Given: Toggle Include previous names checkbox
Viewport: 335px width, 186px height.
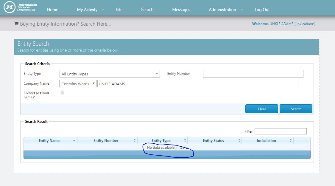Looking at the screenshot, I should coord(63,92).
